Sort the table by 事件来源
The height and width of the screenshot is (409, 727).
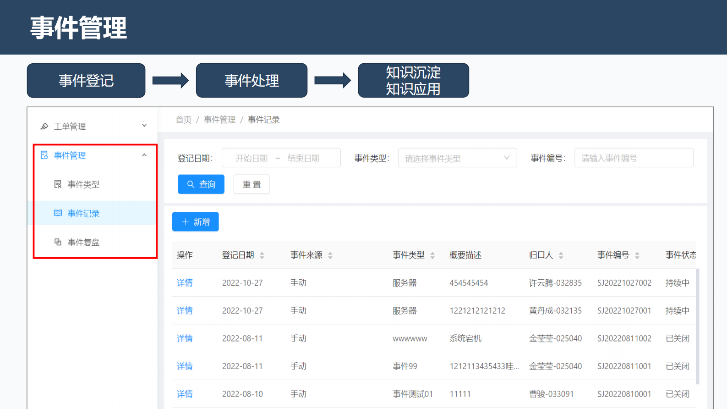click(330, 255)
